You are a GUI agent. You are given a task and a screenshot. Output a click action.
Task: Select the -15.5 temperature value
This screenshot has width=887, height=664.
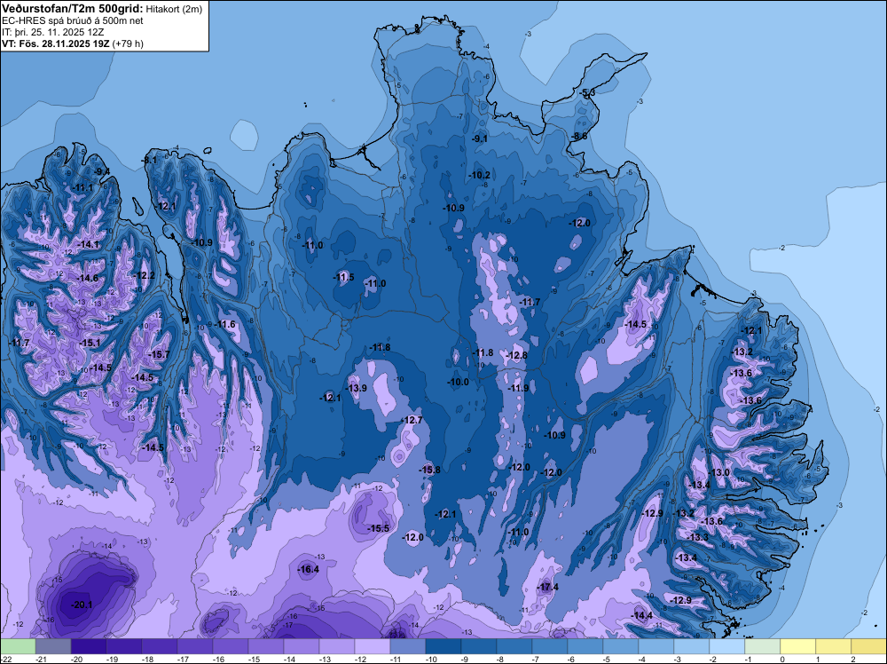(379, 528)
